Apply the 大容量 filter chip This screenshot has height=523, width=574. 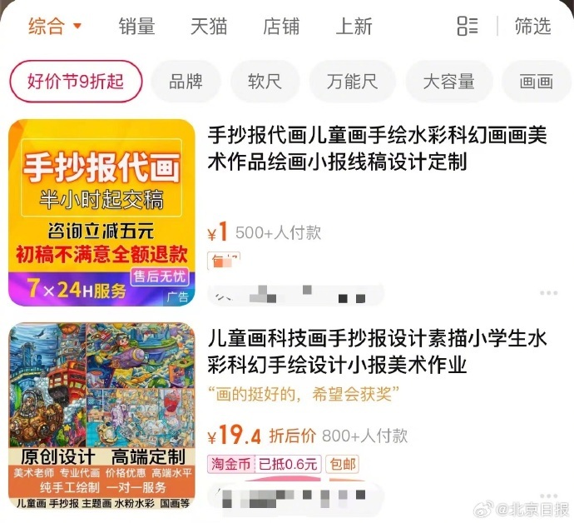[449, 82]
